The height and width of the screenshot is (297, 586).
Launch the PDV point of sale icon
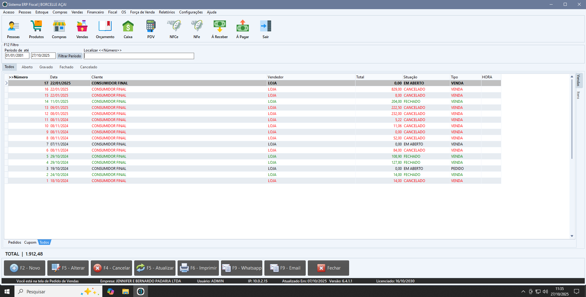tap(151, 29)
